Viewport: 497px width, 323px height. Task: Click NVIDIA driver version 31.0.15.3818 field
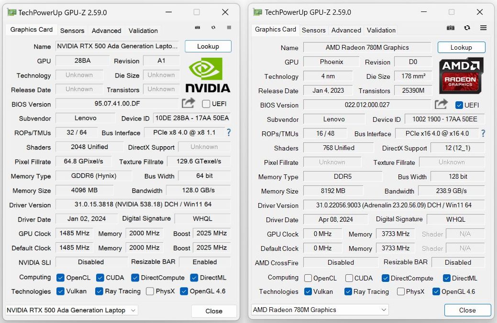point(143,204)
